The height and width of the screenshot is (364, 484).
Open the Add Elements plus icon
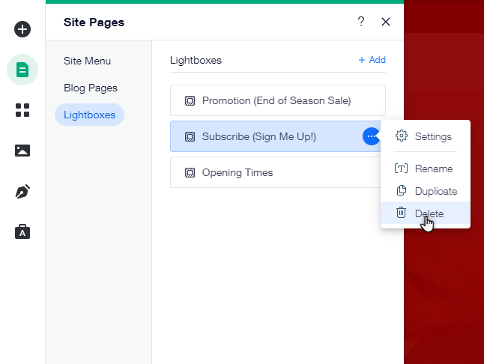pyautogui.click(x=22, y=29)
